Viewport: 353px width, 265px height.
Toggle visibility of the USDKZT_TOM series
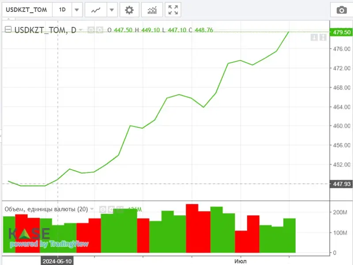(x=91, y=30)
